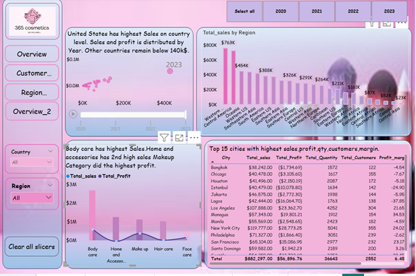Expand the Region dropdown slicer
This screenshot has width=416, height=276.
pos(32,198)
